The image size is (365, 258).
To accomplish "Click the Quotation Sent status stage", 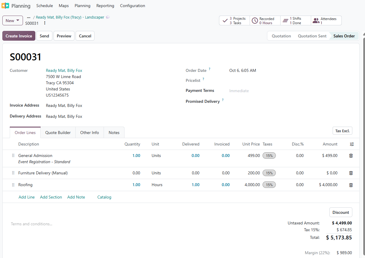I will pos(312,36).
